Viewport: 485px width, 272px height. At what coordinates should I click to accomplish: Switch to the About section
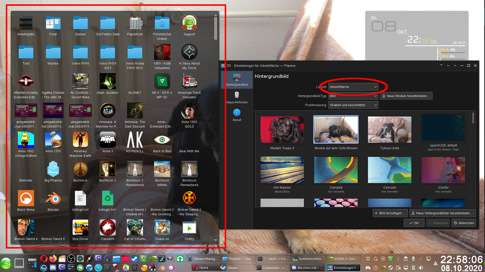237,115
